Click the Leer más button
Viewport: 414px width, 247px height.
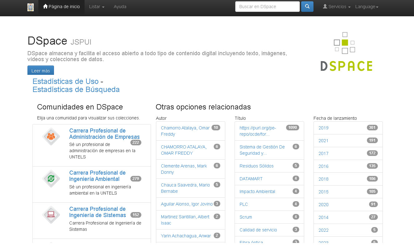[x=41, y=70]
